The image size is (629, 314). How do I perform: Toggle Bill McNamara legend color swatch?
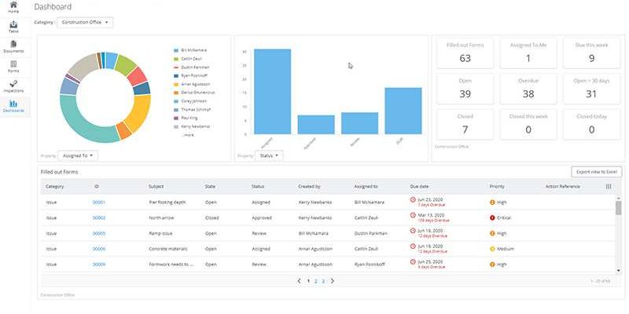point(175,49)
